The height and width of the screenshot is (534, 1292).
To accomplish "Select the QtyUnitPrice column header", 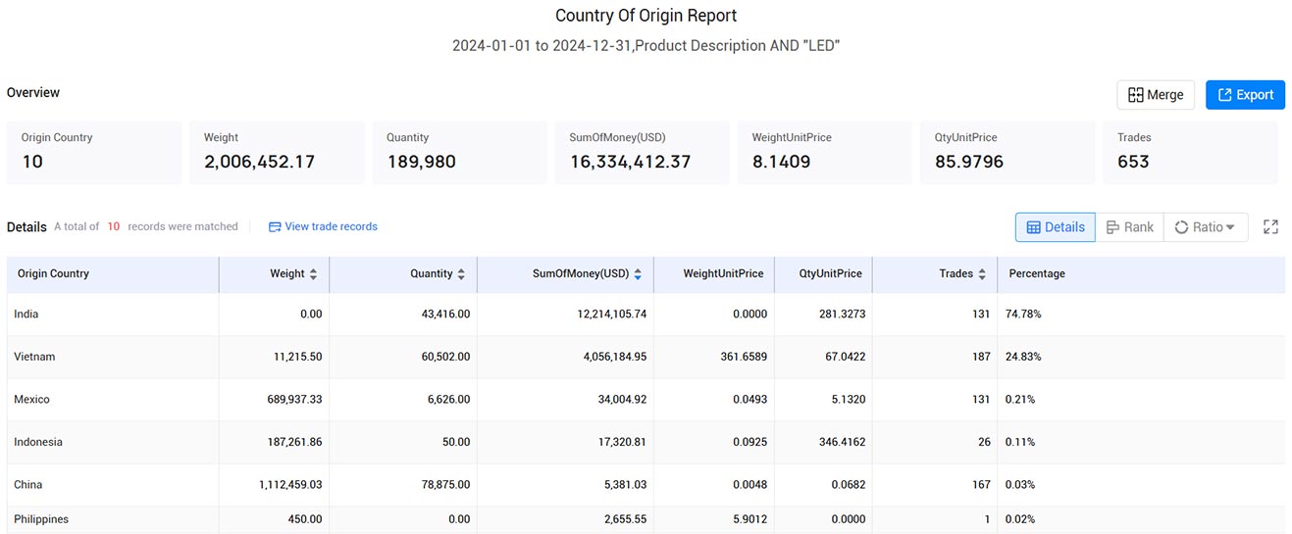I will [823, 274].
